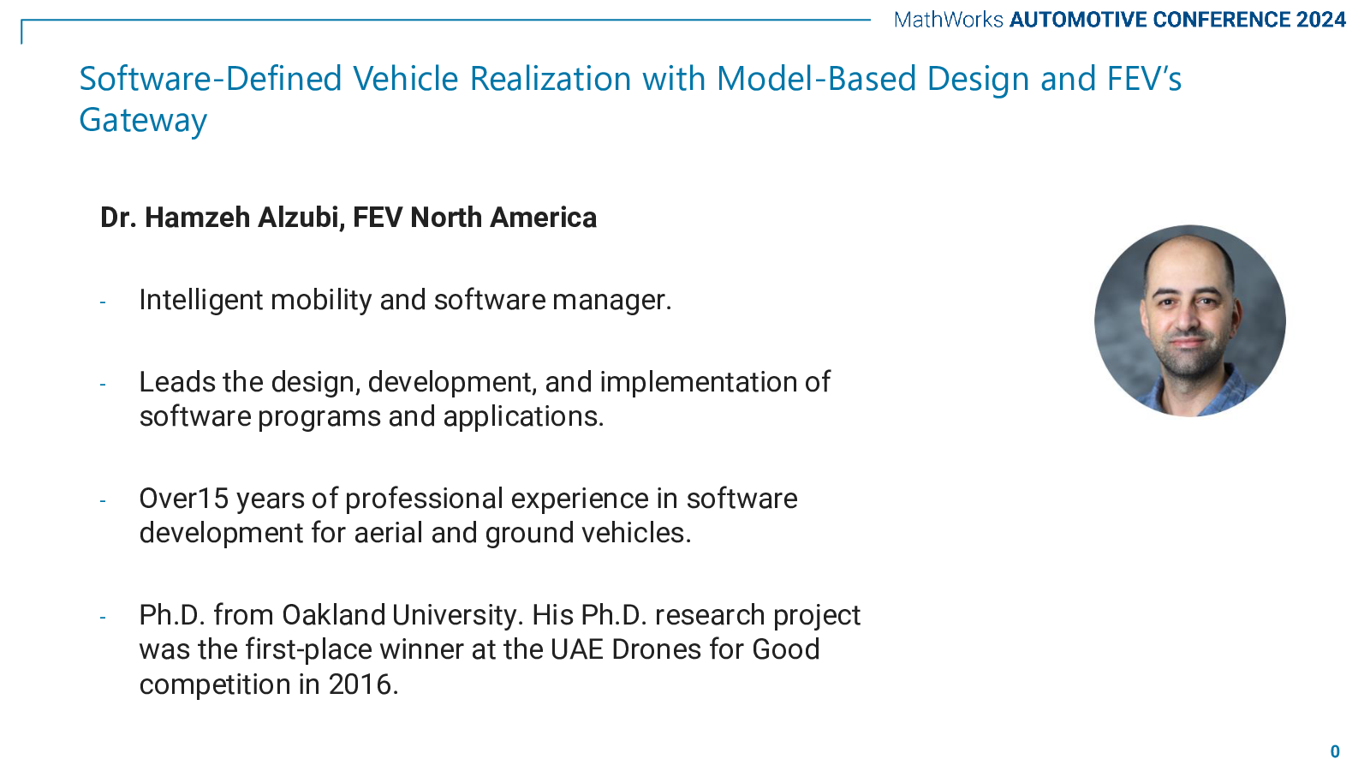Click 'competition in 2016' text
Viewport: 1370px width, 771px height.
click(x=269, y=684)
